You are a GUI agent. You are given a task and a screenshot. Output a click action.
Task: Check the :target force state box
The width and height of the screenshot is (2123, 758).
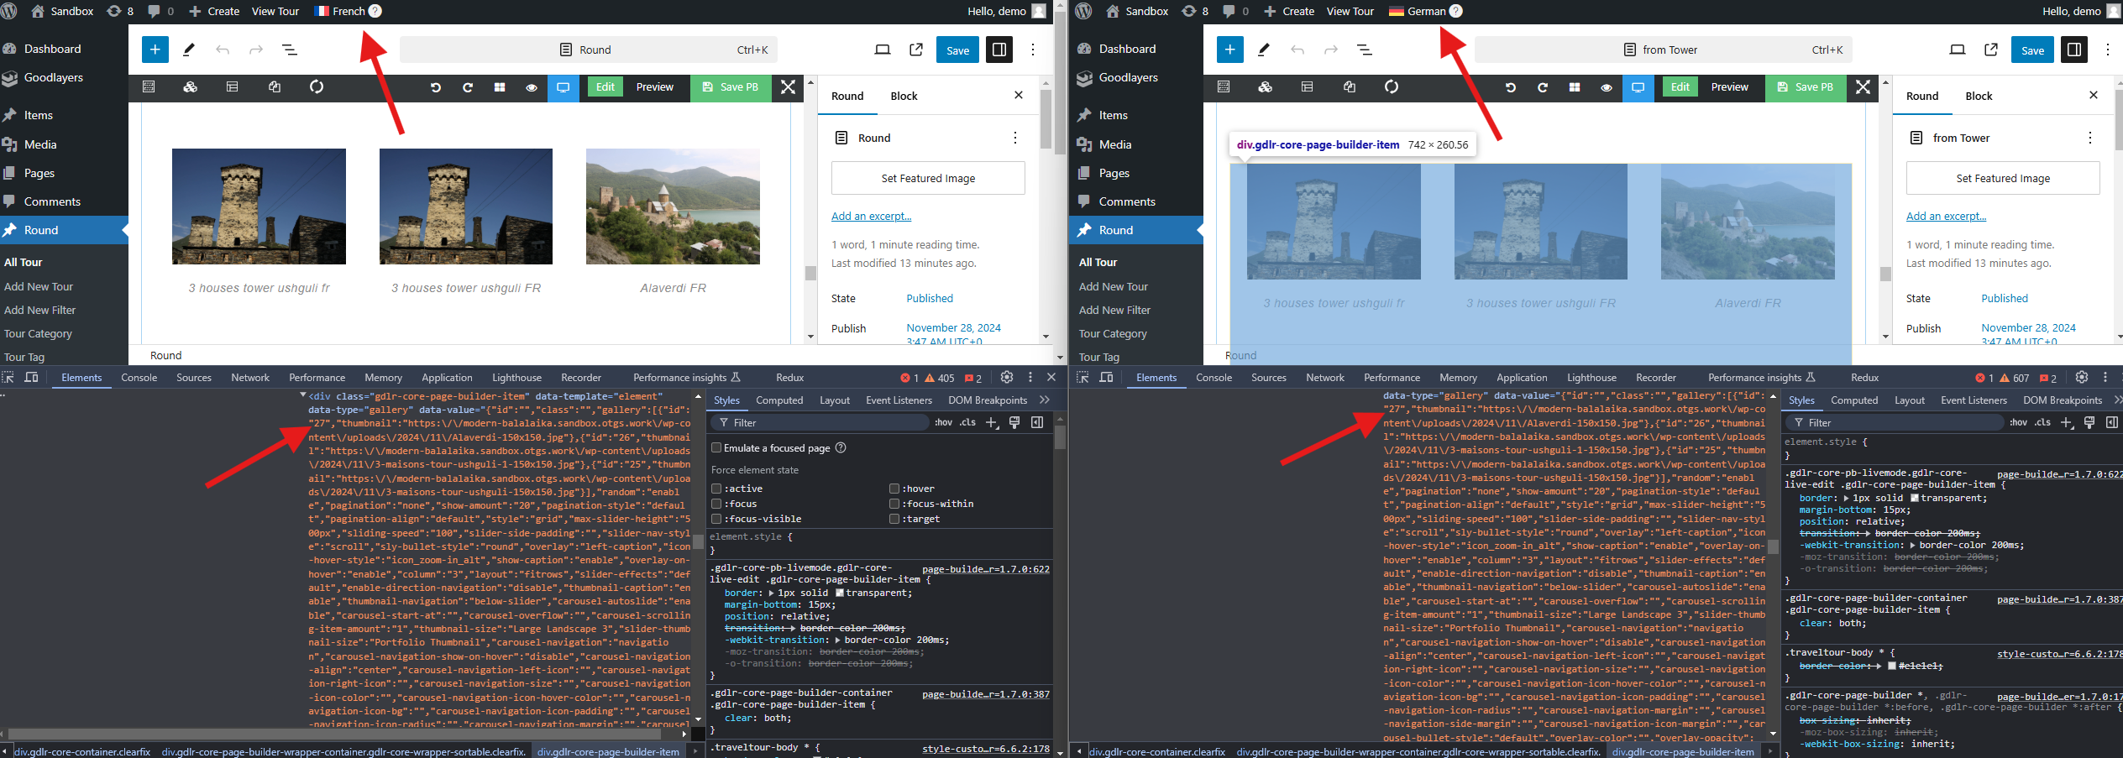pyautogui.click(x=894, y=519)
